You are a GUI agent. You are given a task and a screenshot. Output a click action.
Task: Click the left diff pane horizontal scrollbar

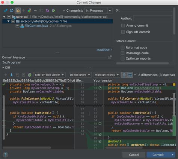click(x=27, y=148)
